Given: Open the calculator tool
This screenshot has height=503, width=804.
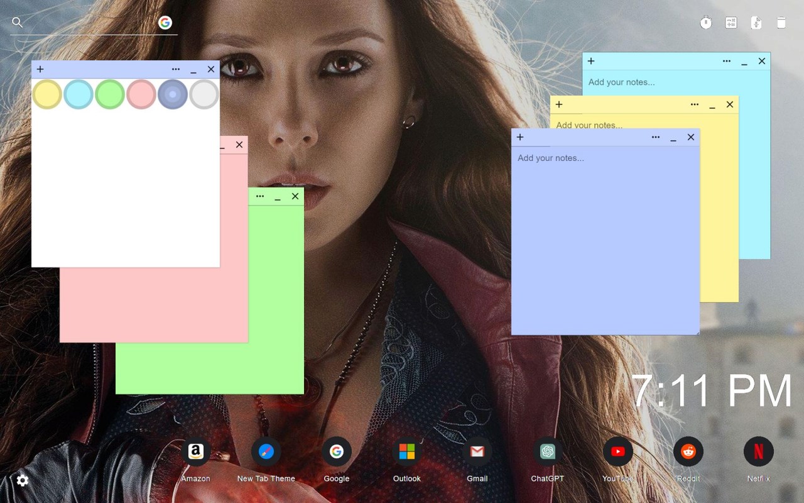Looking at the screenshot, I should [x=731, y=23].
